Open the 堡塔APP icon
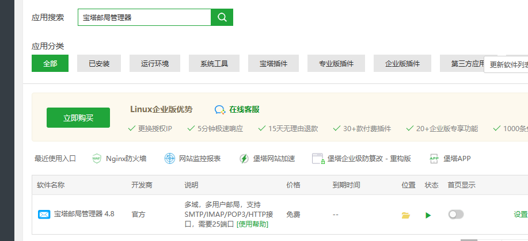528x241 pixels. coord(434,159)
